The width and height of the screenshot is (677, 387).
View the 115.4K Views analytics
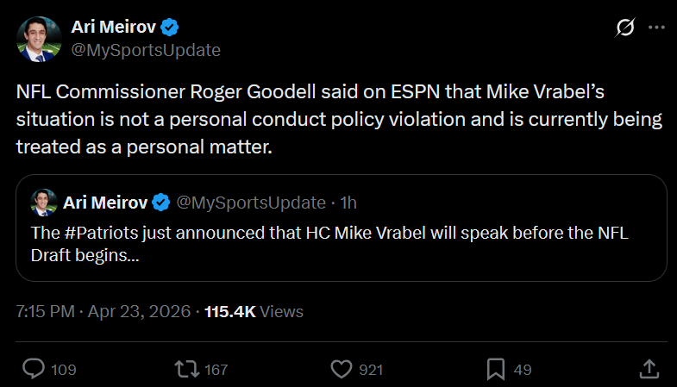coord(254,311)
